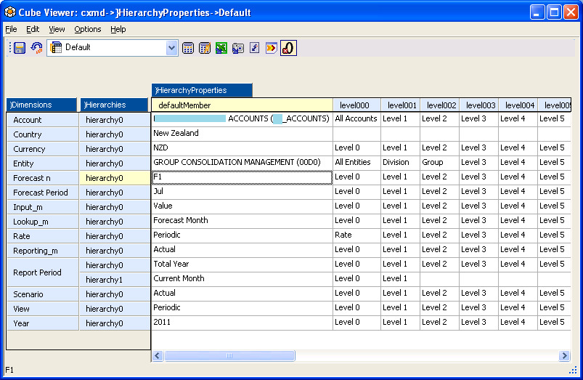Select the Forecast Period dimension row
This screenshot has height=380, width=583.
pos(43,193)
